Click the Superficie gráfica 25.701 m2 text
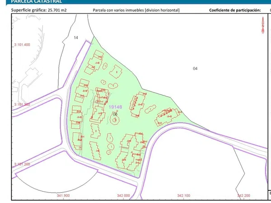The width and height of the screenshot is (271, 203). click(x=39, y=10)
